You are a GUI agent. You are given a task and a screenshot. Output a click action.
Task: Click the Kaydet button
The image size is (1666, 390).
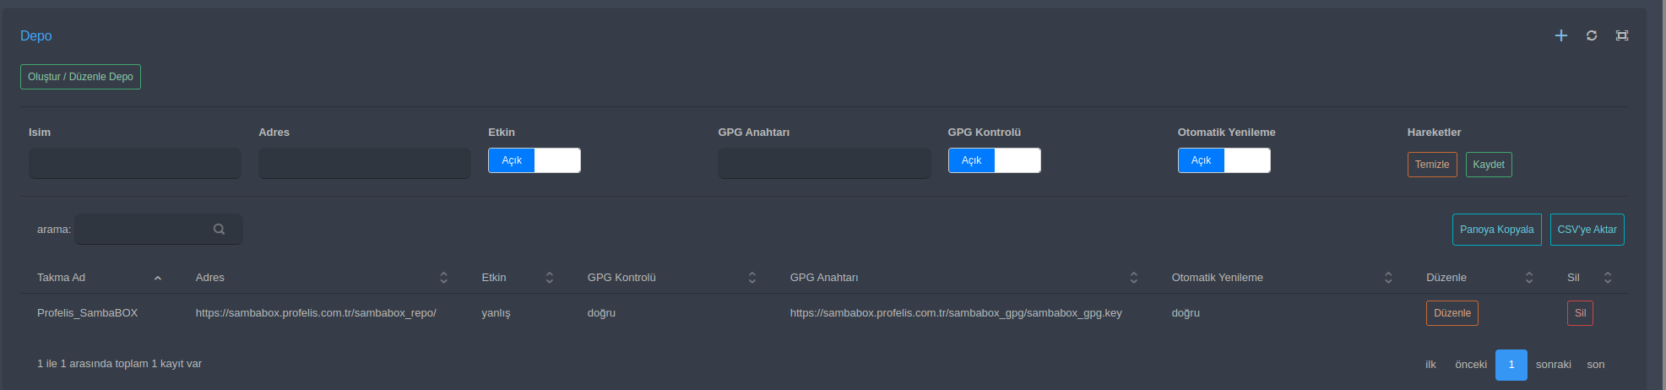click(1489, 165)
